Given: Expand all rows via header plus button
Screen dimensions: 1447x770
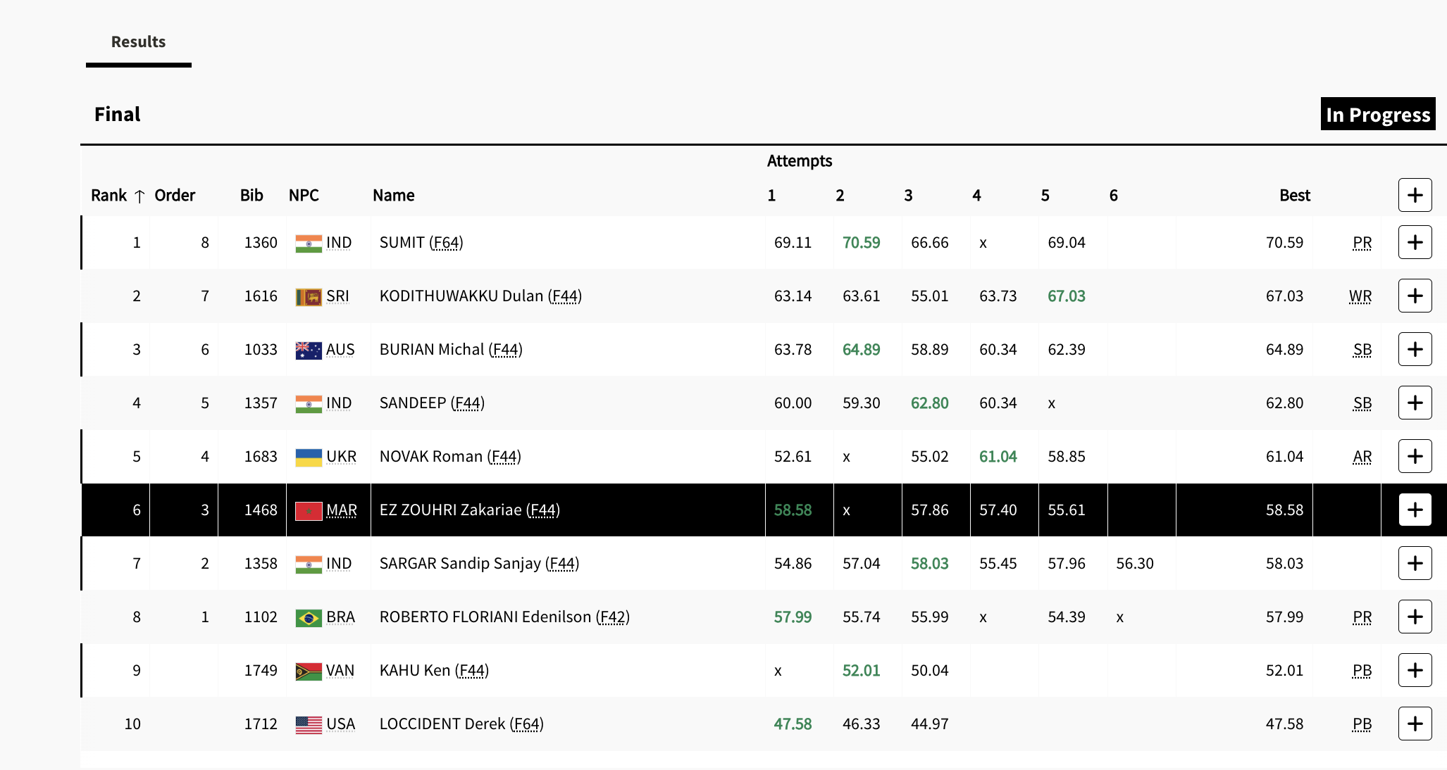Looking at the screenshot, I should 1415,196.
